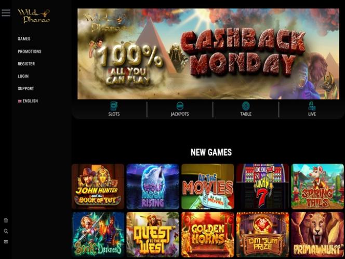The width and height of the screenshot is (345, 259).
Task: Open the search magnifier icon
Action: 6,231
